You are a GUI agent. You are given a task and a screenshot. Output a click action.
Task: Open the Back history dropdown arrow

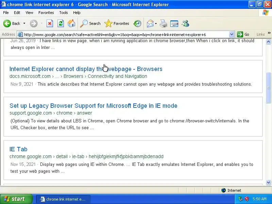24,23
